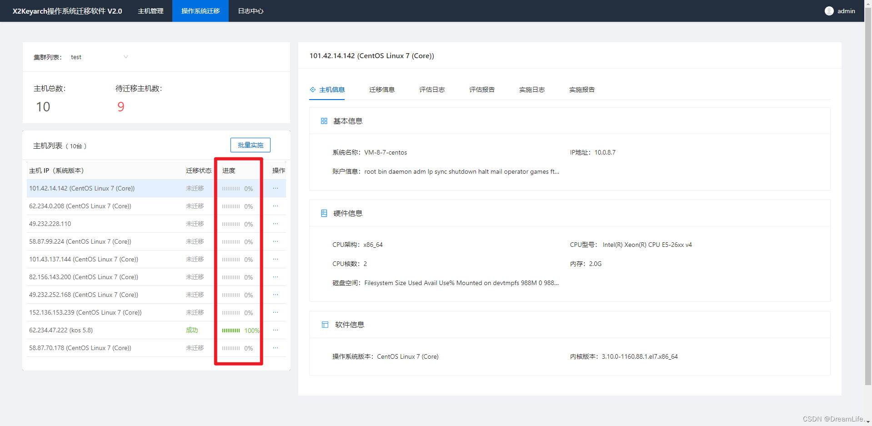Image resolution: width=872 pixels, height=426 pixels.
Task: Open actions menu for host 101.42.14.142
Action: point(276,188)
